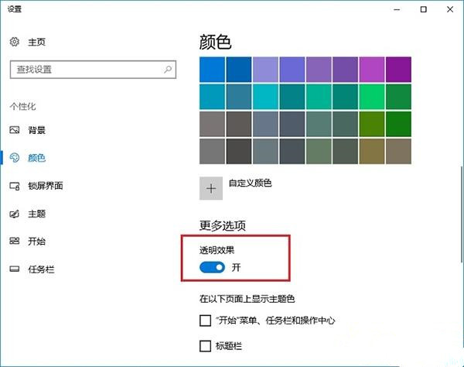The image size is (464, 367).
Task: Click the Taskbar icon in sidebar
Action: [x=15, y=269]
